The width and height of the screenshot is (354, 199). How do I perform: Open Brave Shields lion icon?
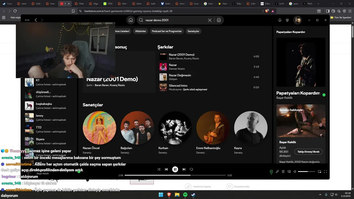click(x=267, y=11)
